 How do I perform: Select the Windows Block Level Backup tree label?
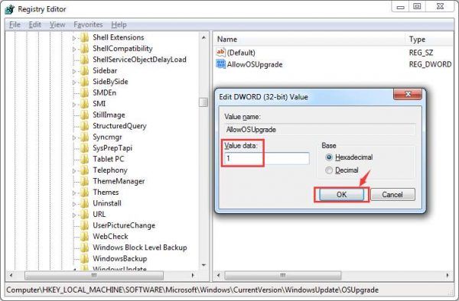[x=140, y=248]
